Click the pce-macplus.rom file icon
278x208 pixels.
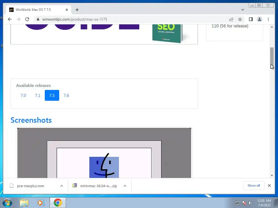11,186
